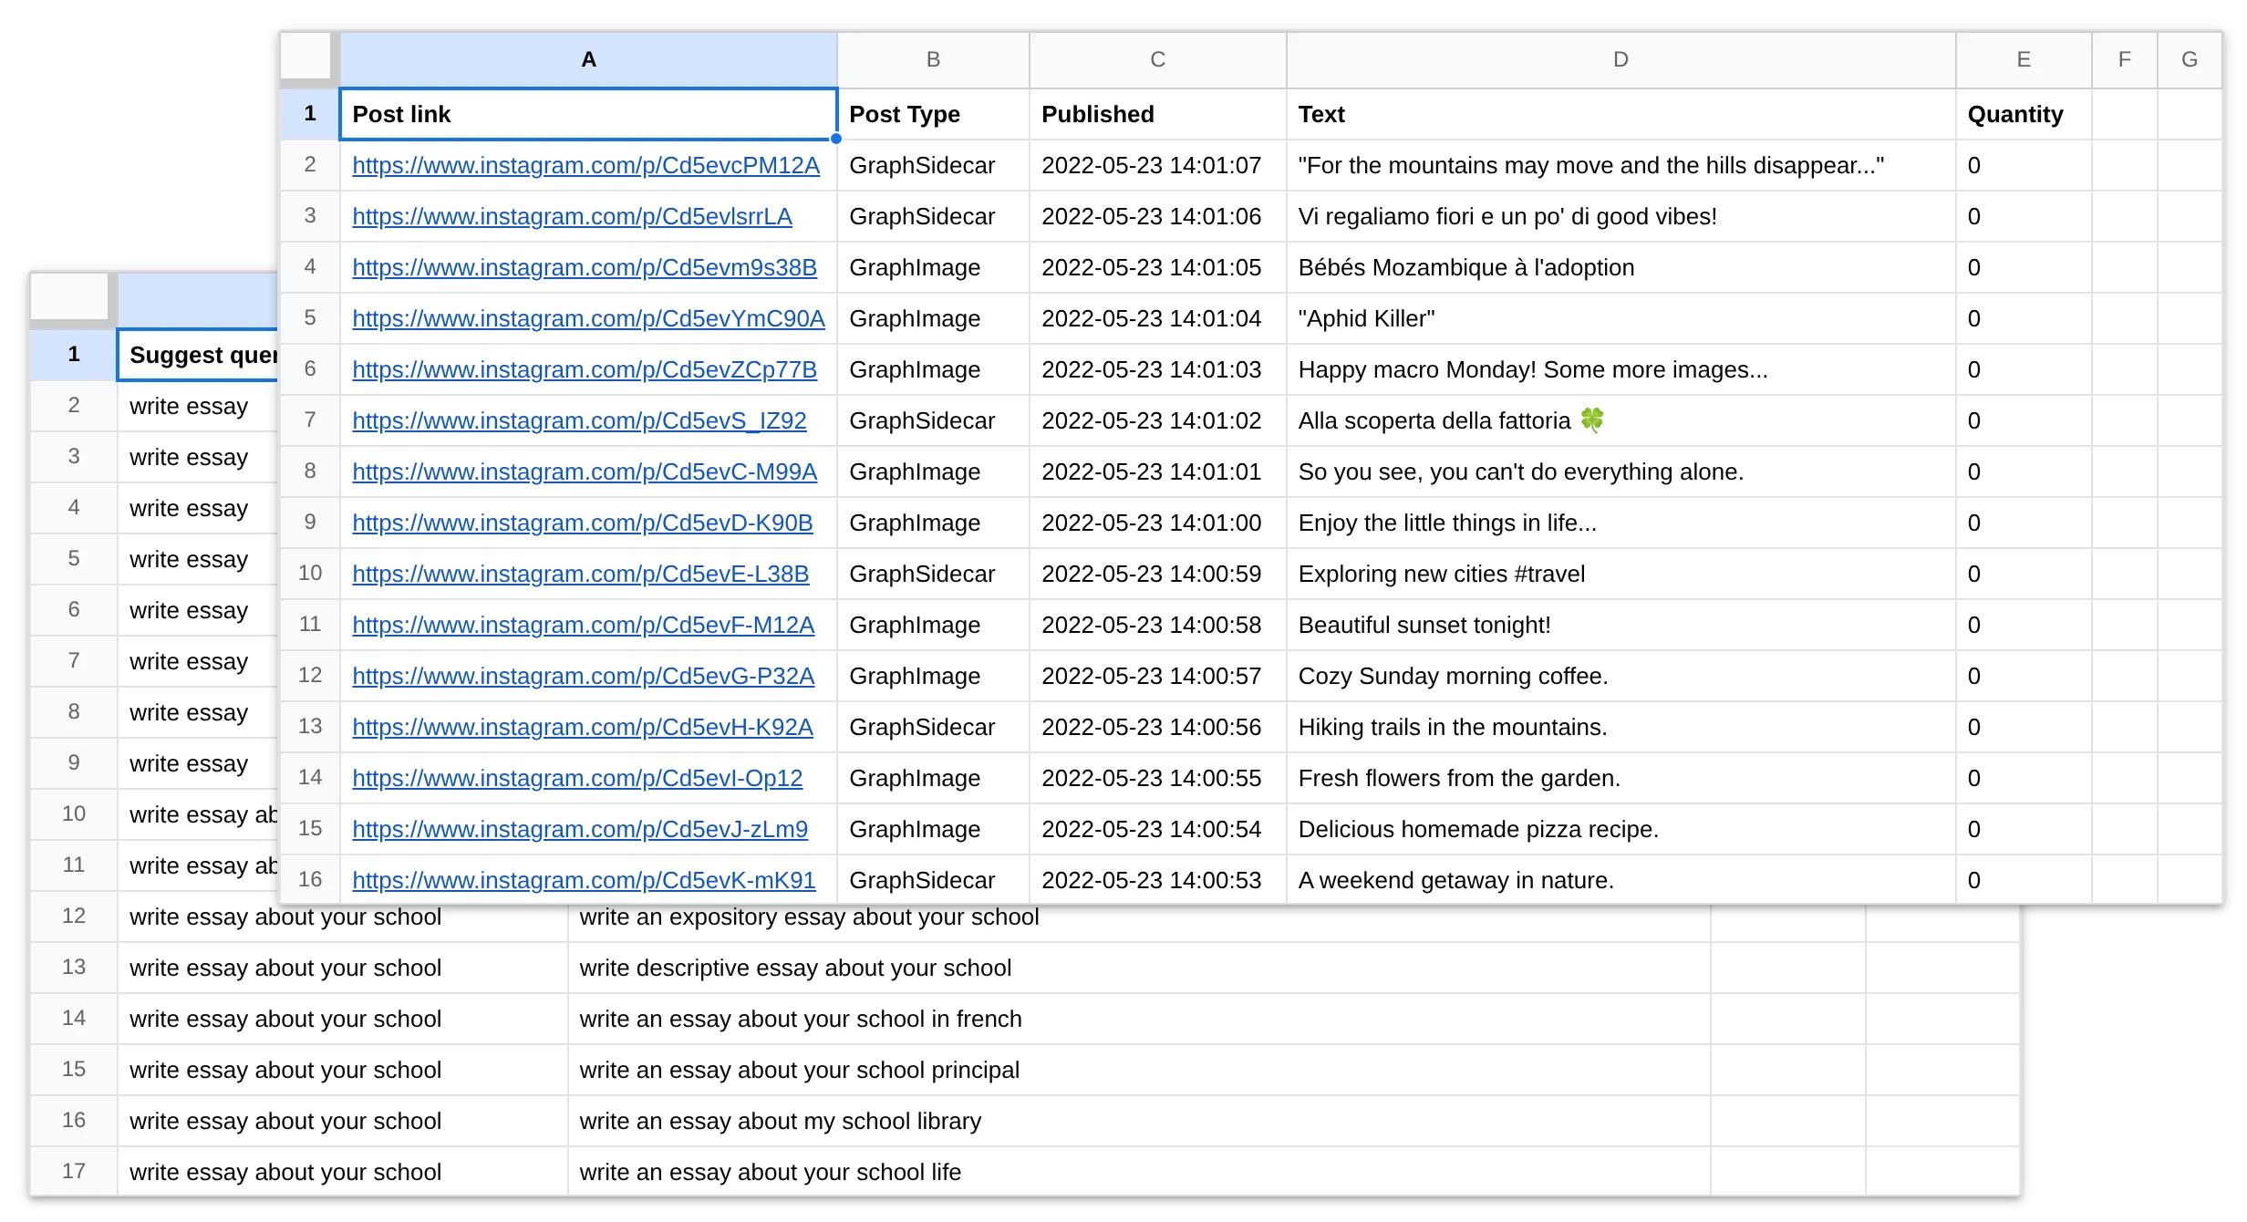Open the Cd5evG-P32A Instagram post link
Screen dimensions: 2247x1222
584,676
